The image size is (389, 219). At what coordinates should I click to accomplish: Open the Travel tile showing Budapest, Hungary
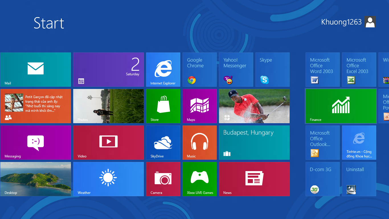pos(254,143)
